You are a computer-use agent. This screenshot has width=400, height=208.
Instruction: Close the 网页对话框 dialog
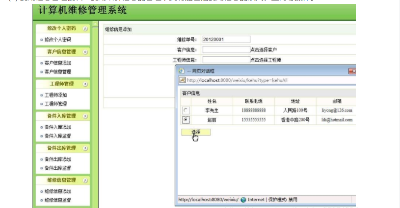352,71
